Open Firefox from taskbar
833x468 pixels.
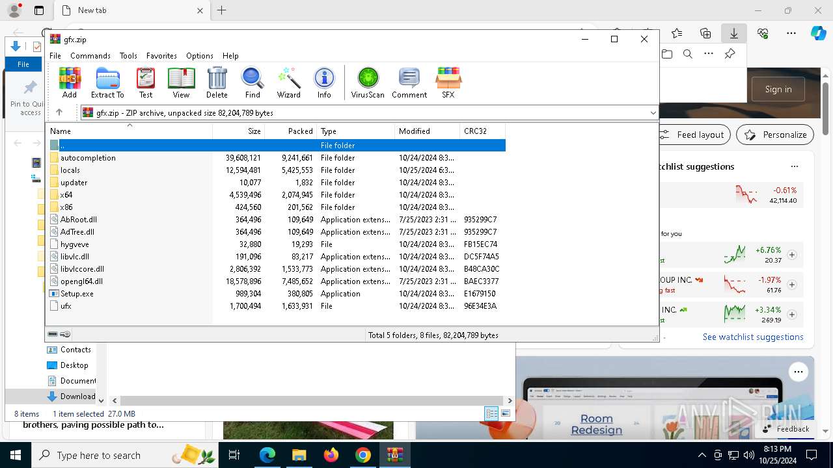pos(331,455)
